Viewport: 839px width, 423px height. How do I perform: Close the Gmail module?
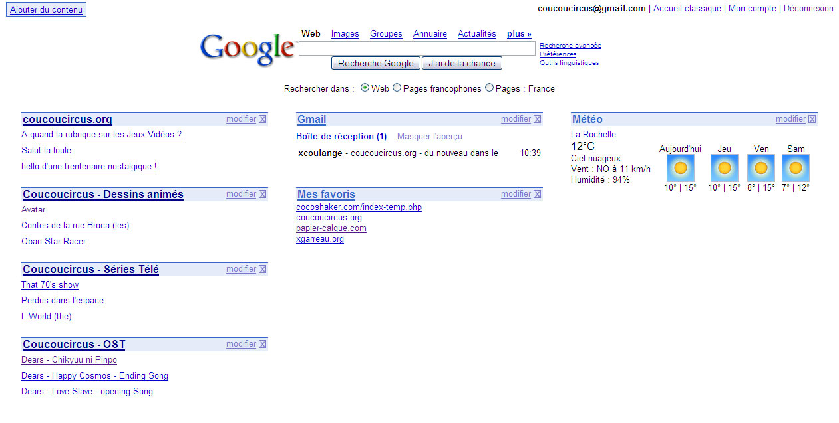tap(537, 120)
